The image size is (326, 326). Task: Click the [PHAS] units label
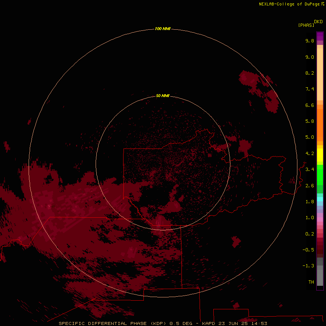(x=306, y=25)
